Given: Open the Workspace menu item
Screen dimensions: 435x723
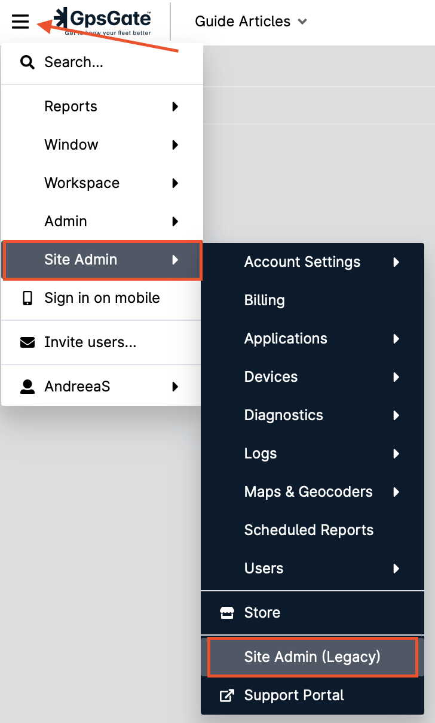Looking at the screenshot, I should (x=102, y=183).
